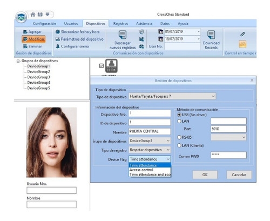The image size is (270, 221).
Task: Click the device terminal icon in device list
Action: [x=111, y=66]
